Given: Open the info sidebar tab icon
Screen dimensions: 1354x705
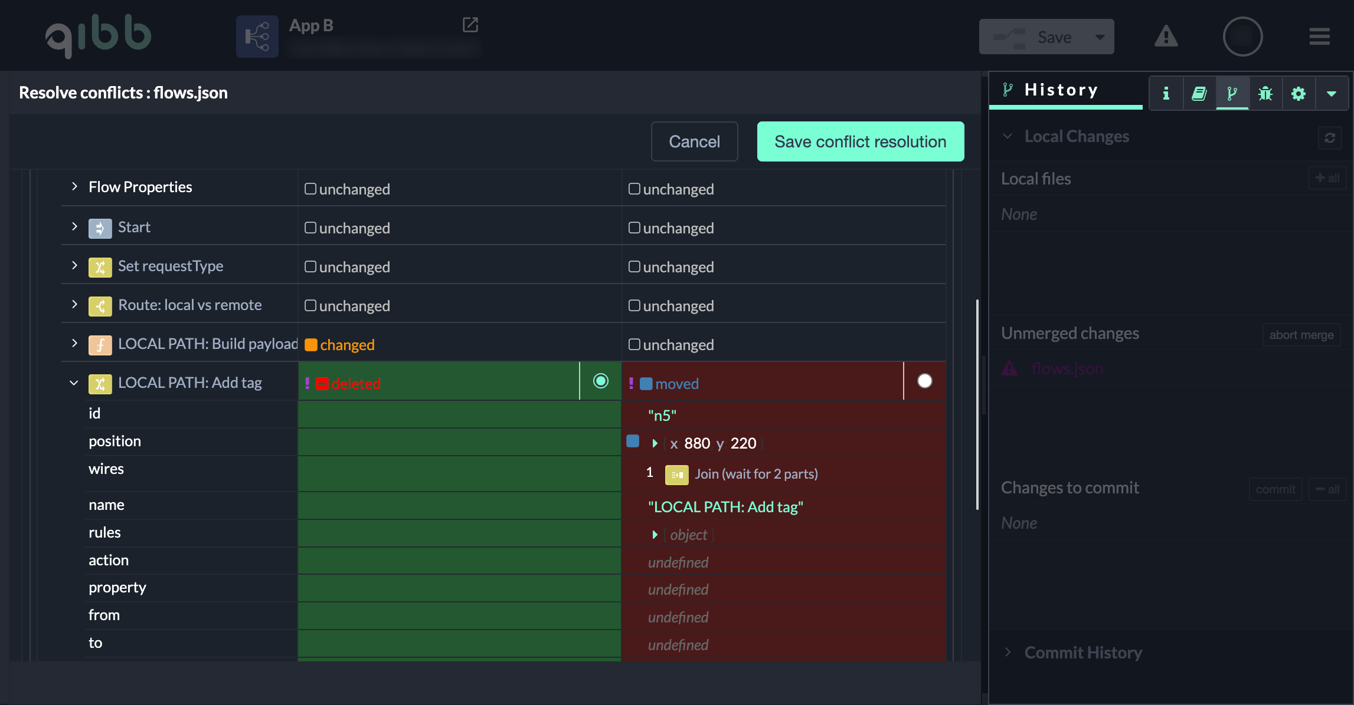Looking at the screenshot, I should 1166,93.
